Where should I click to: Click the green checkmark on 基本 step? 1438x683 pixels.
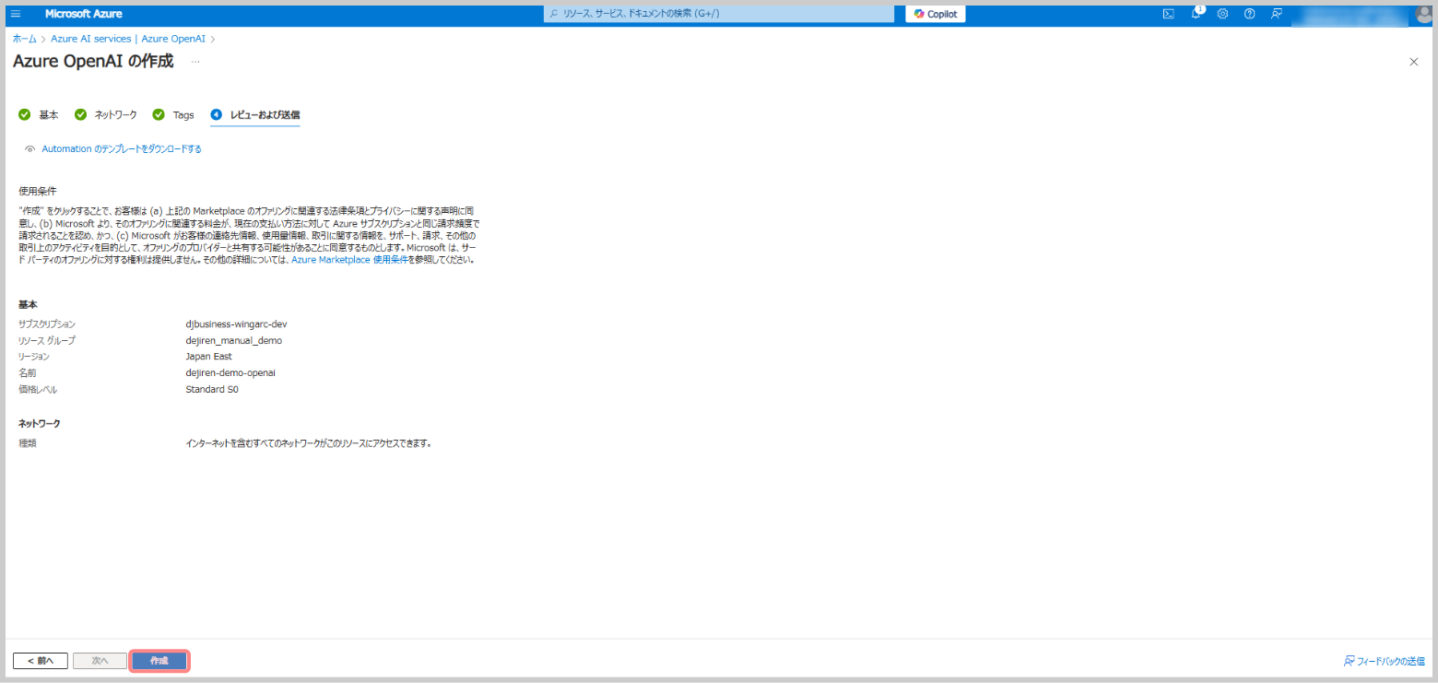click(x=25, y=115)
